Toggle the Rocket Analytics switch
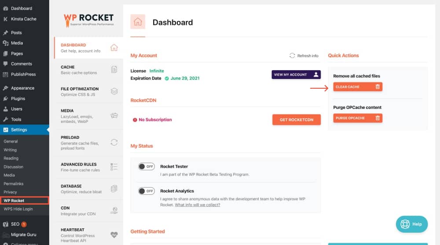Viewport: 440px width, 245px height. click(x=146, y=191)
